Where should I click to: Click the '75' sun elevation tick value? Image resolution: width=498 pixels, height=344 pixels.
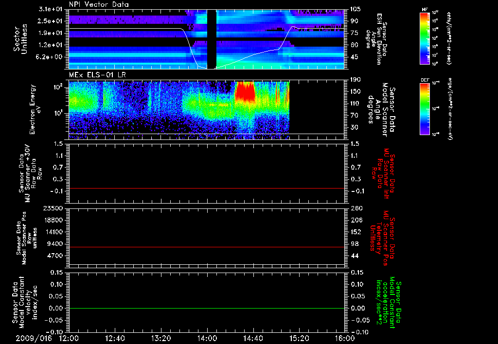click(355, 33)
